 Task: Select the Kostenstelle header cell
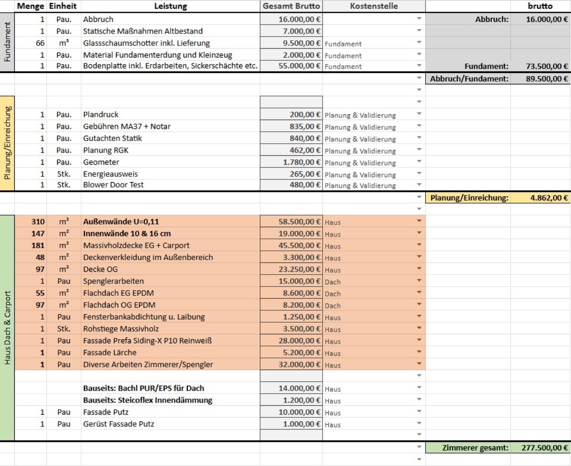click(x=373, y=6)
